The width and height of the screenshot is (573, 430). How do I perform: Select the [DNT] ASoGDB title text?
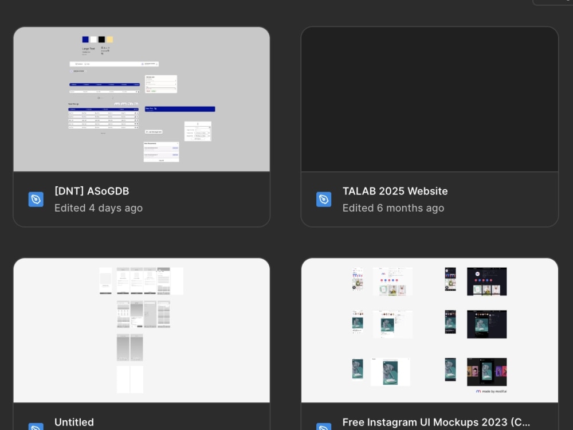[92, 191]
